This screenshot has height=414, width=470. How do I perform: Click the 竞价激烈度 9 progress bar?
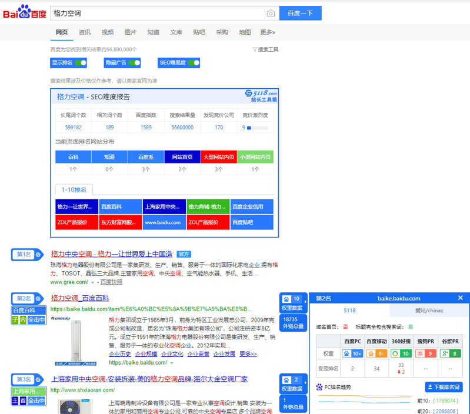pos(258,128)
